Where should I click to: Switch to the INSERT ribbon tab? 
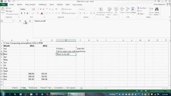click(x=20, y=5)
